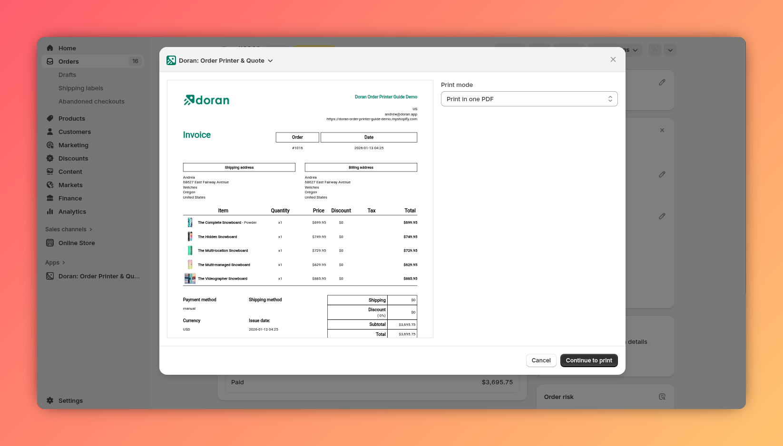Go to next order with down arrow
783x446 pixels.
pos(670,50)
